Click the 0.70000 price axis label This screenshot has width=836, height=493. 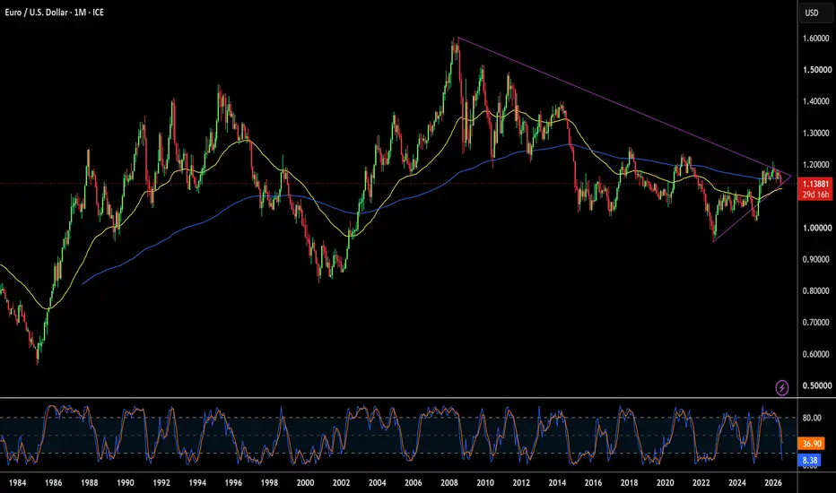point(816,323)
